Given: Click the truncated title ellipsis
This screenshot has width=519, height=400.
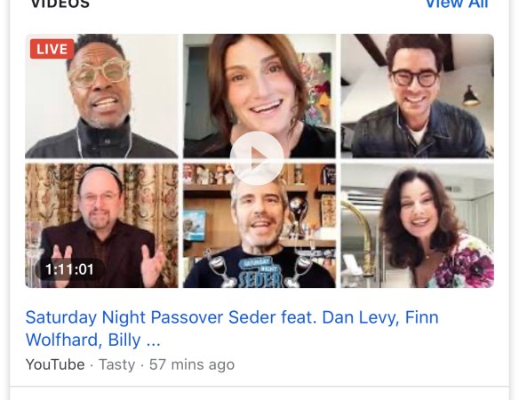Looking at the screenshot, I should click(153, 341).
